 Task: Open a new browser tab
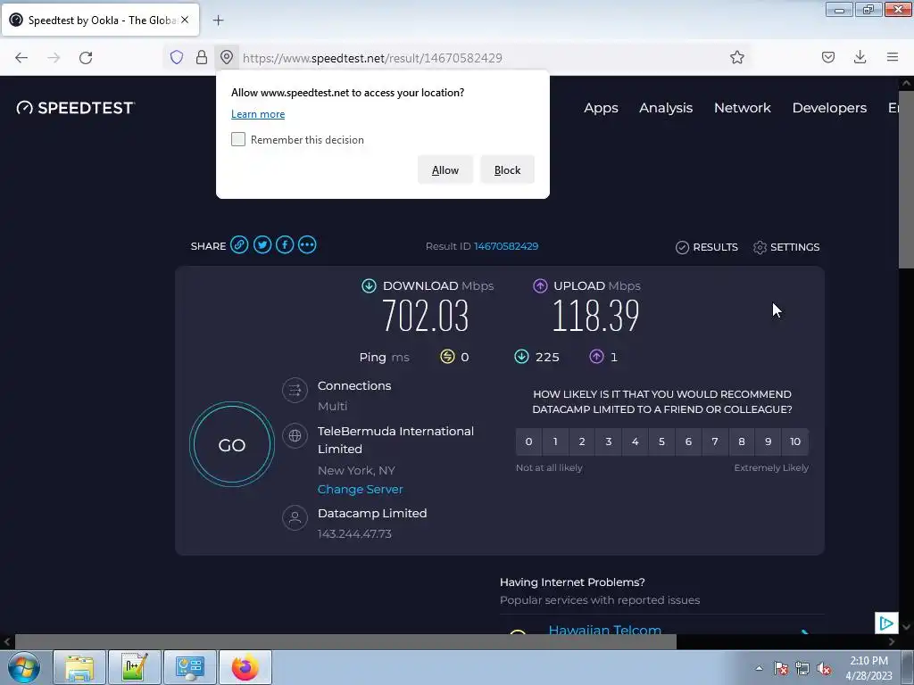click(x=218, y=21)
